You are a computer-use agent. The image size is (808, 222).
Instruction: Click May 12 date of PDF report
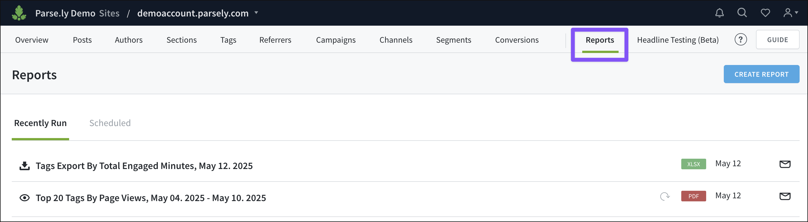[728, 196]
